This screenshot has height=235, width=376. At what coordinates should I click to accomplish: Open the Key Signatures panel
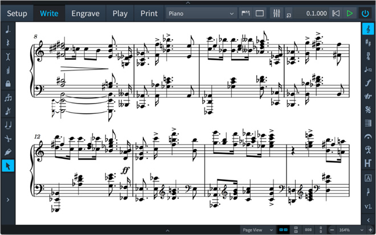point(368,43)
